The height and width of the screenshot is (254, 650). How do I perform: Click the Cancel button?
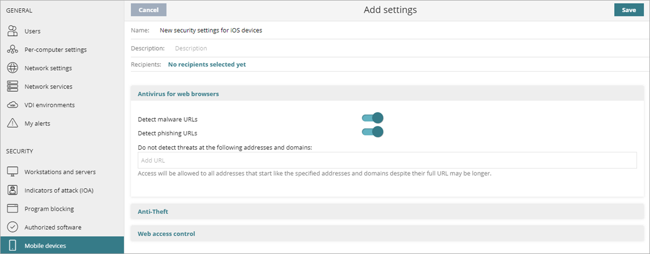(x=148, y=10)
